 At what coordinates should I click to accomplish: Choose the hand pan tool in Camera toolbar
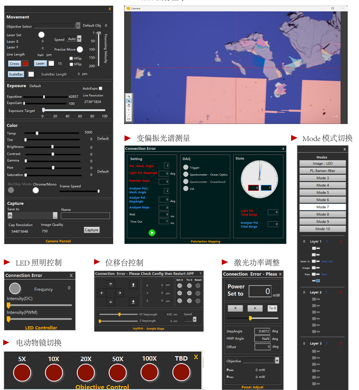pyautogui.click(x=129, y=105)
